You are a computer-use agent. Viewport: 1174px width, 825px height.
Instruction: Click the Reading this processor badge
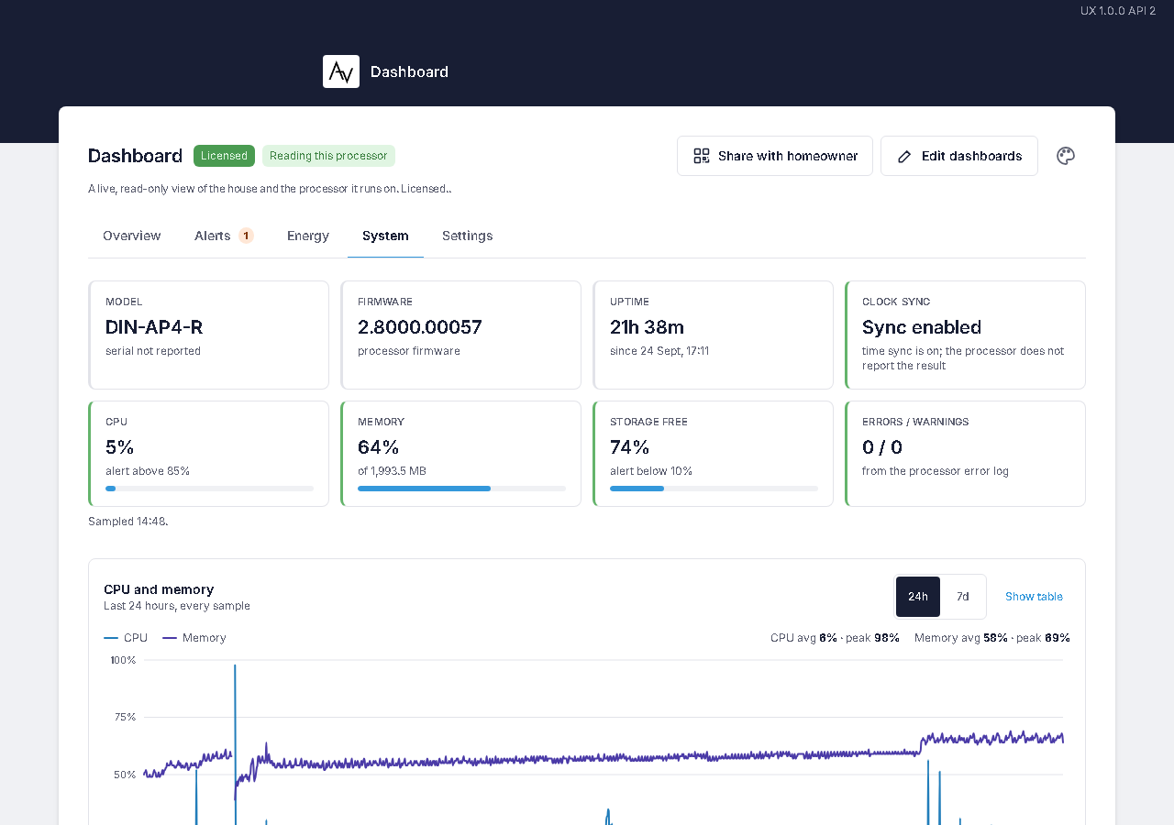pyautogui.click(x=328, y=156)
